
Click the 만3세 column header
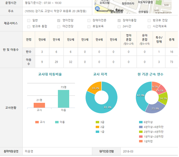[85, 40]
